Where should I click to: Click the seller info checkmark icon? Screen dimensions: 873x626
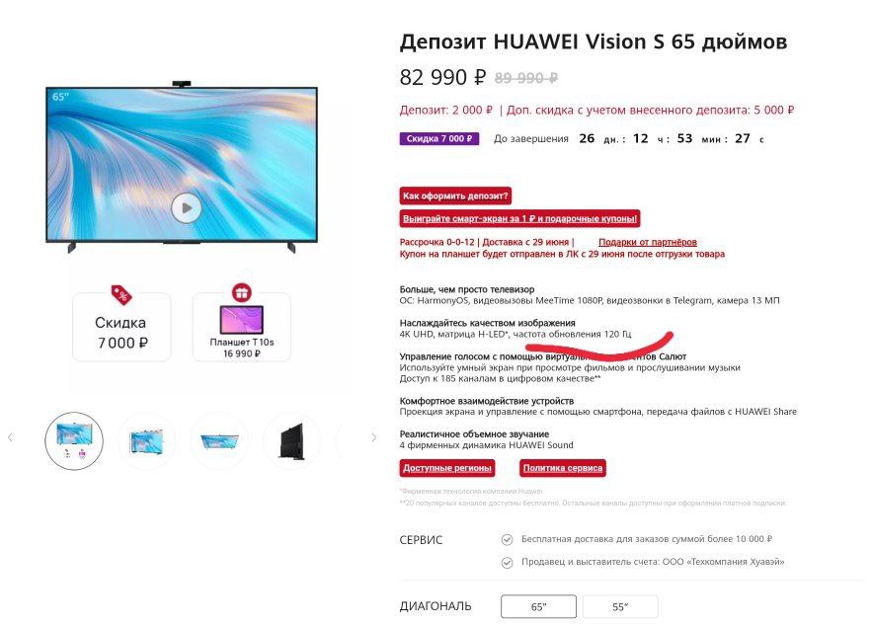click(x=507, y=562)
